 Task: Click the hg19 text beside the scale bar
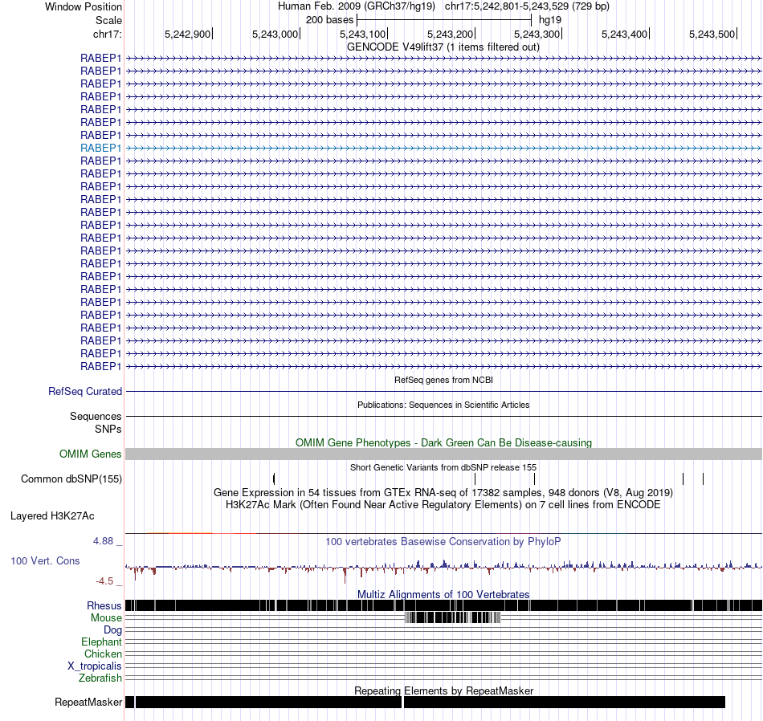pyautogui.click(x=550, y=20)
